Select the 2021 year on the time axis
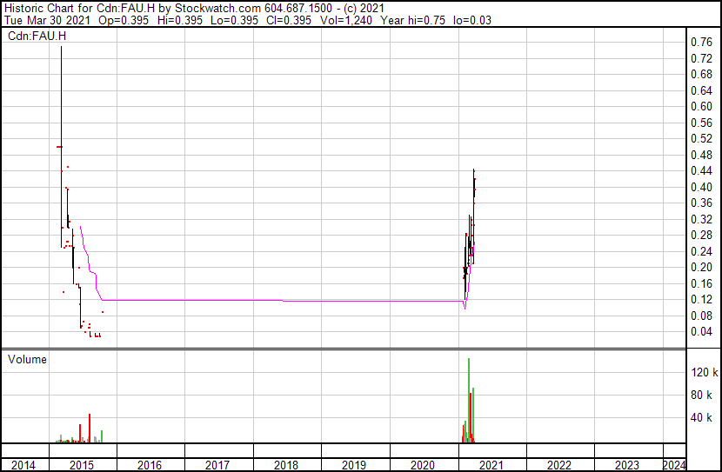 pos(490,465)
